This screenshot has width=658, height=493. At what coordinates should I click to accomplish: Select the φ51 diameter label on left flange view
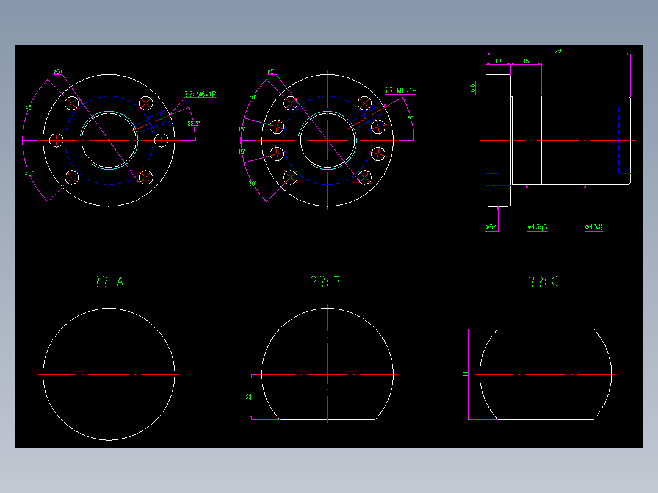tap(56, 71)
